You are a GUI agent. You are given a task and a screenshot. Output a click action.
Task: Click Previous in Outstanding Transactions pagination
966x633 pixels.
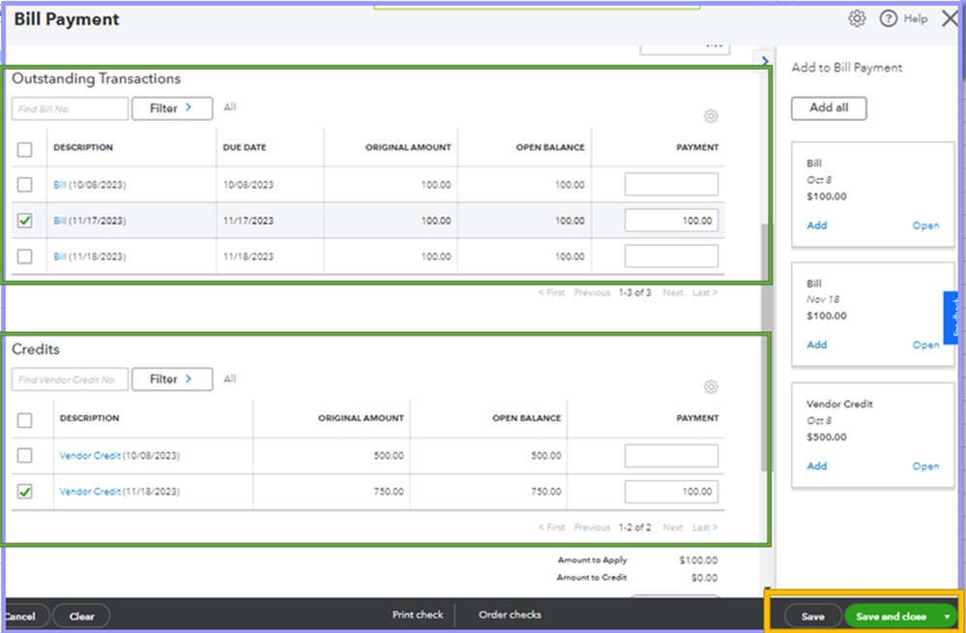[592, 292]
